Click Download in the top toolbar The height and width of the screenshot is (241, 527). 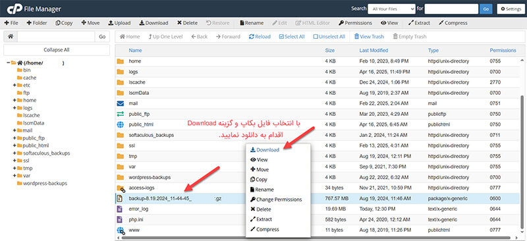coord(153,23)
